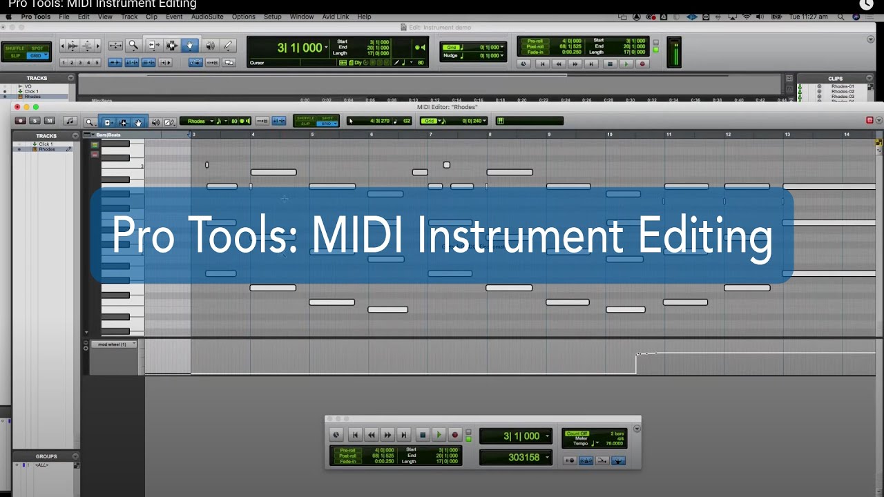Open the File menu

[x=64, y=17]
